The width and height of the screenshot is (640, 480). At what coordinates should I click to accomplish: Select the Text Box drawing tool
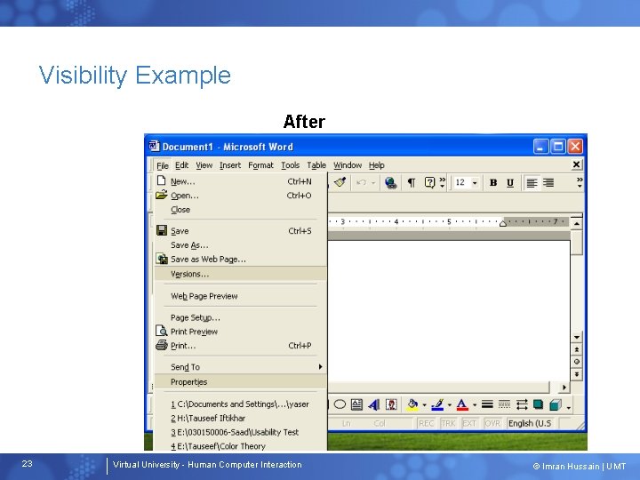coord(356,404)
